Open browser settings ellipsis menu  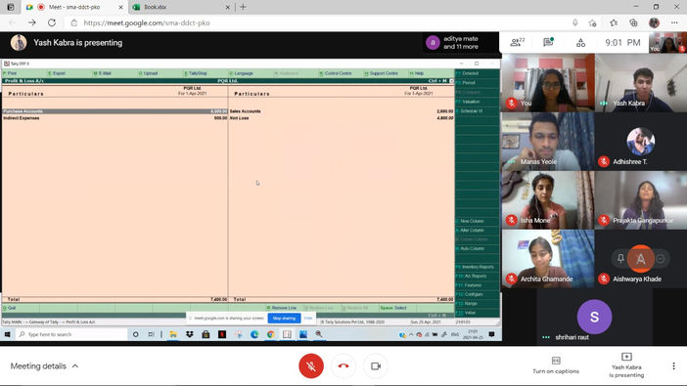674,22
